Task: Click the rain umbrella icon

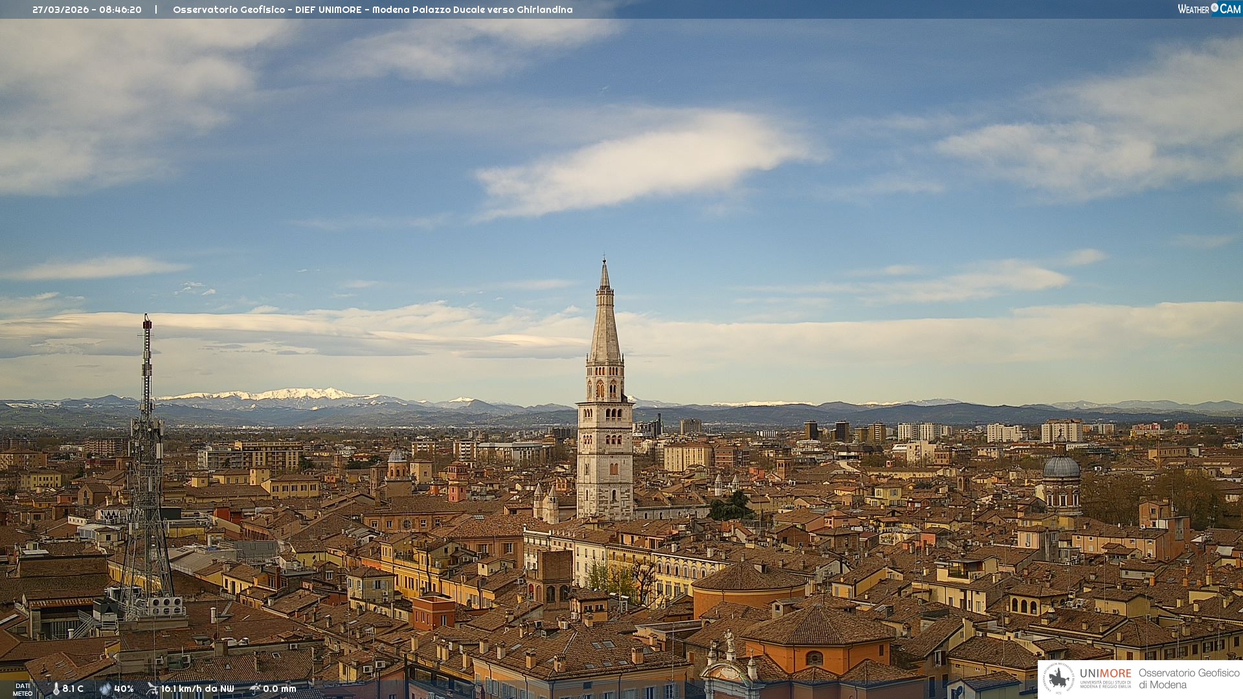Action: point(255,689)
